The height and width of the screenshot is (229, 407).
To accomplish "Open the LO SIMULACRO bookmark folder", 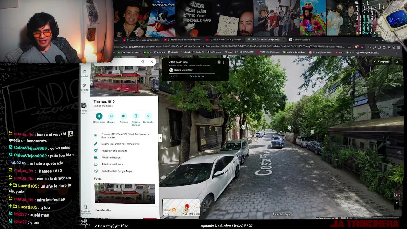I will tap(245, 52).
